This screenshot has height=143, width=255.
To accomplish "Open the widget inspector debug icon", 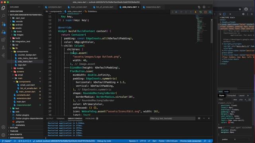I will click(x=210, y=12).
